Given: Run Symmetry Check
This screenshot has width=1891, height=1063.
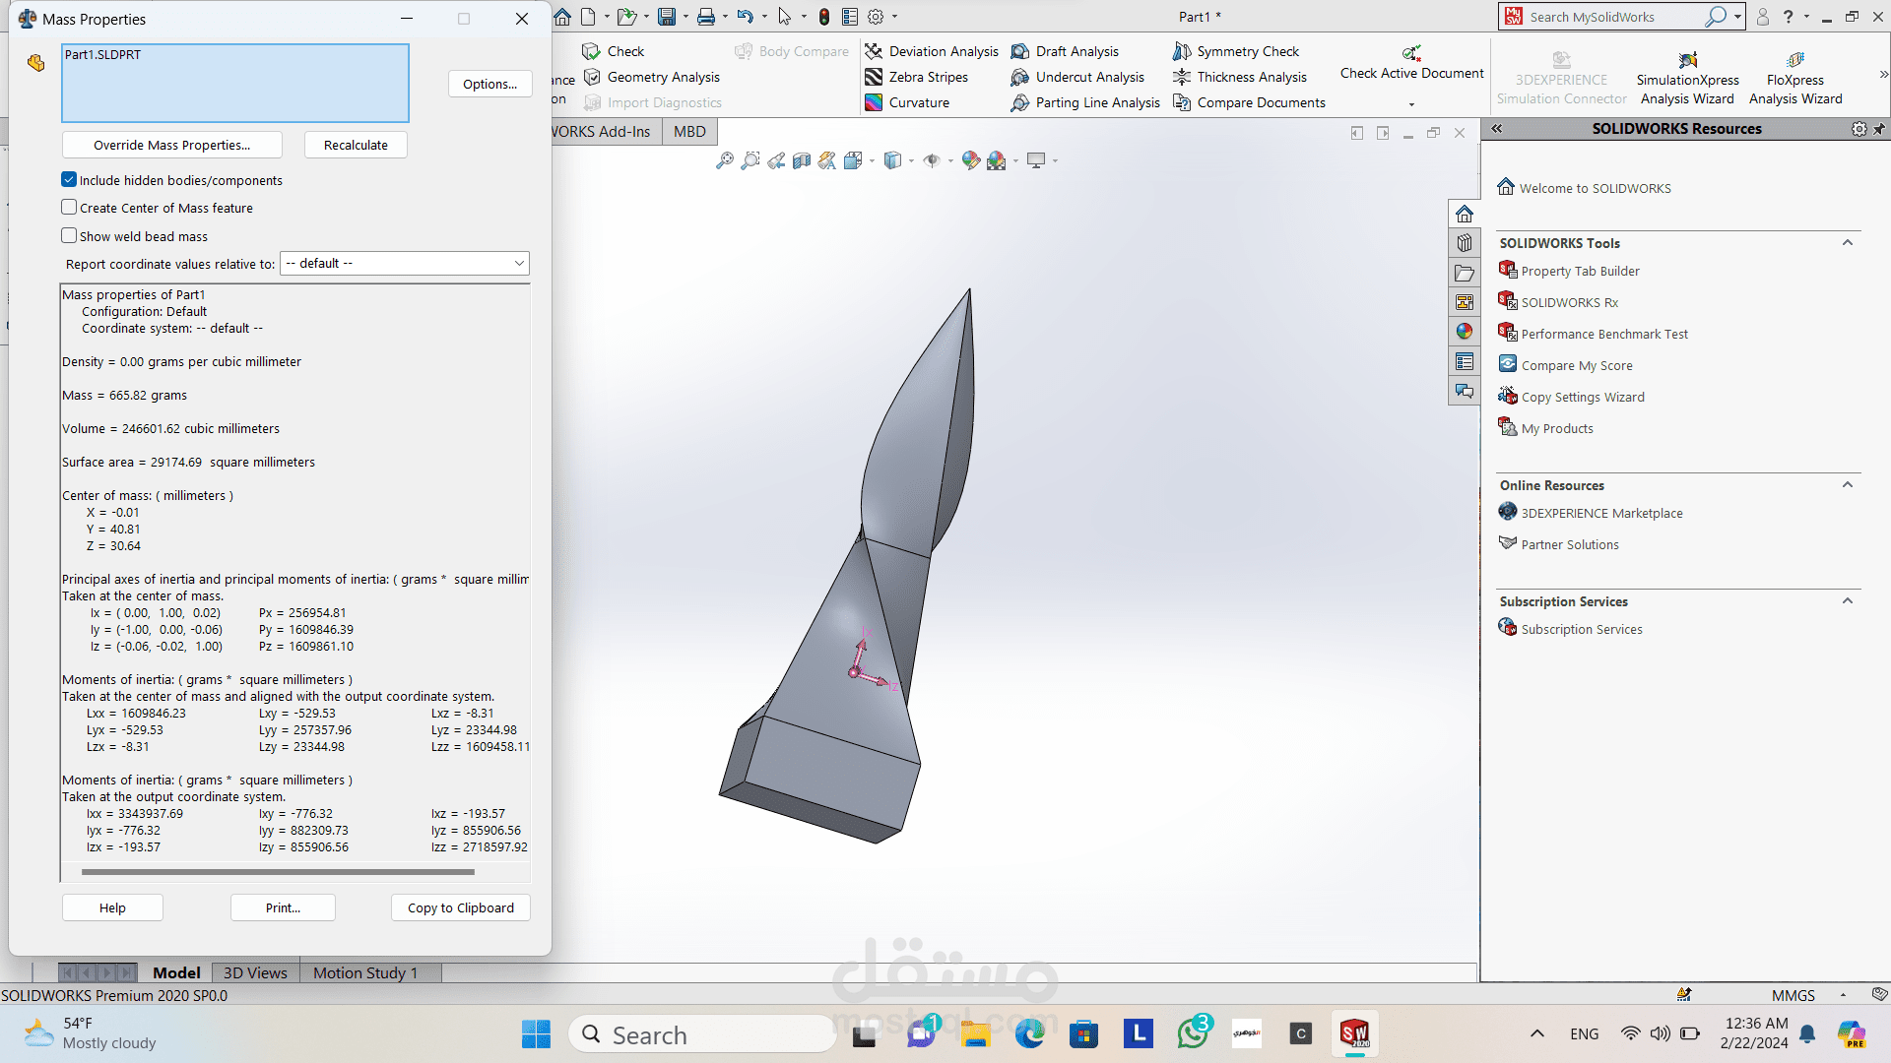Looking at the screenshot, I should [x=1236, y=51].
